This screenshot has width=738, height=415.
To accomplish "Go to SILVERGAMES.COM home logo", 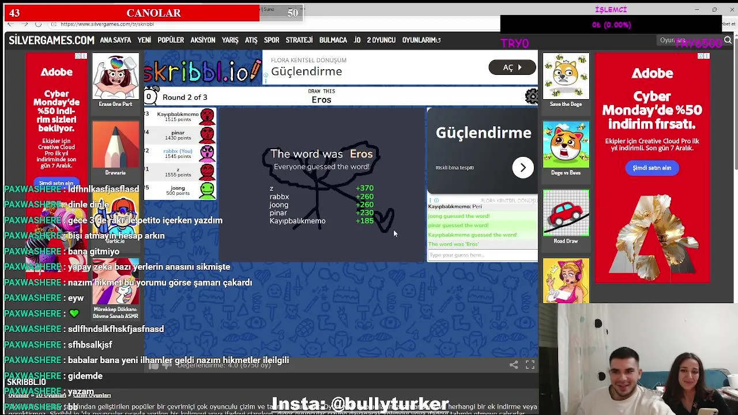I will (x=51, y=40).
